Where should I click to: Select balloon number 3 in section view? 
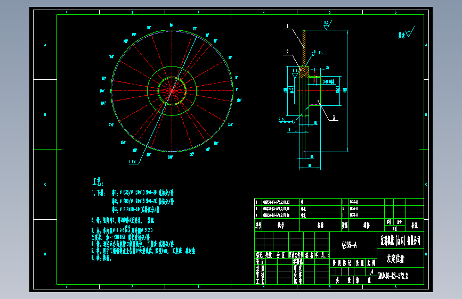coord(334,118)
